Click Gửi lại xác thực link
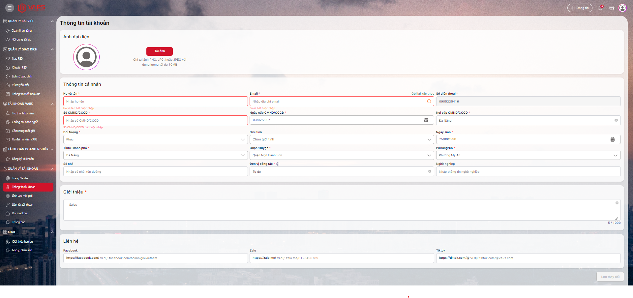Image resolution: width=633 pixels, height=298 pixels. [x=423, y=94]
